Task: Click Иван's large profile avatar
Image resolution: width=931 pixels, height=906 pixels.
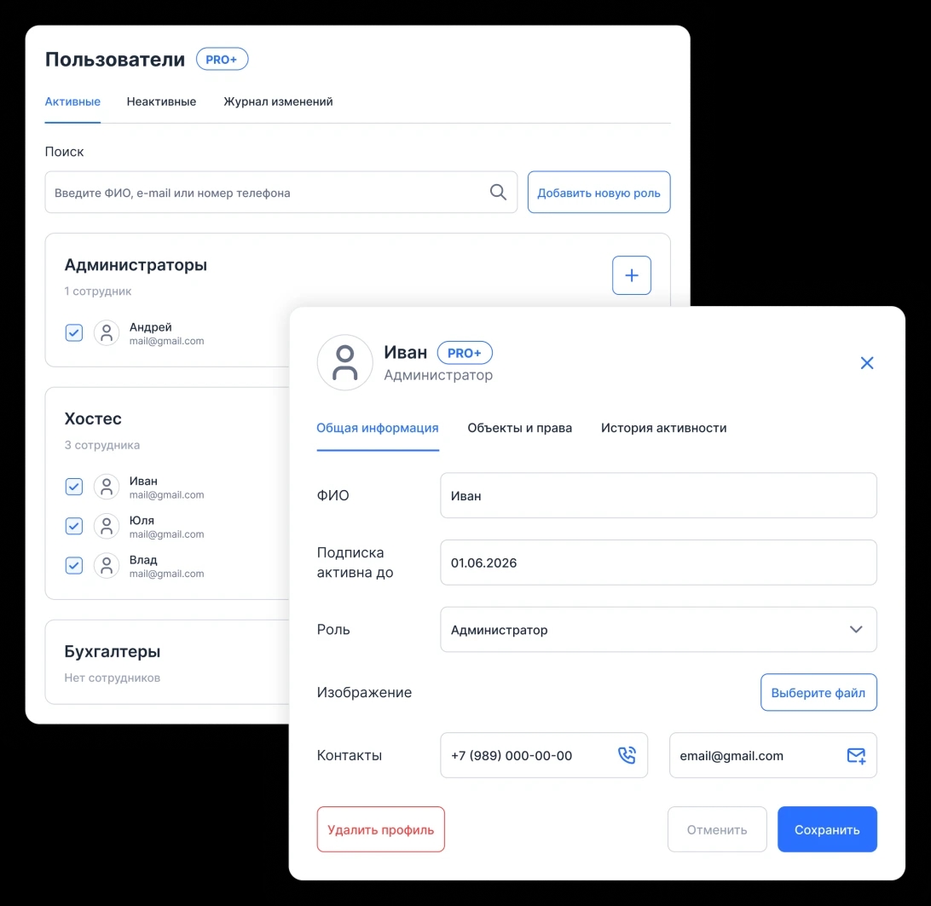Action: (344, 363)
